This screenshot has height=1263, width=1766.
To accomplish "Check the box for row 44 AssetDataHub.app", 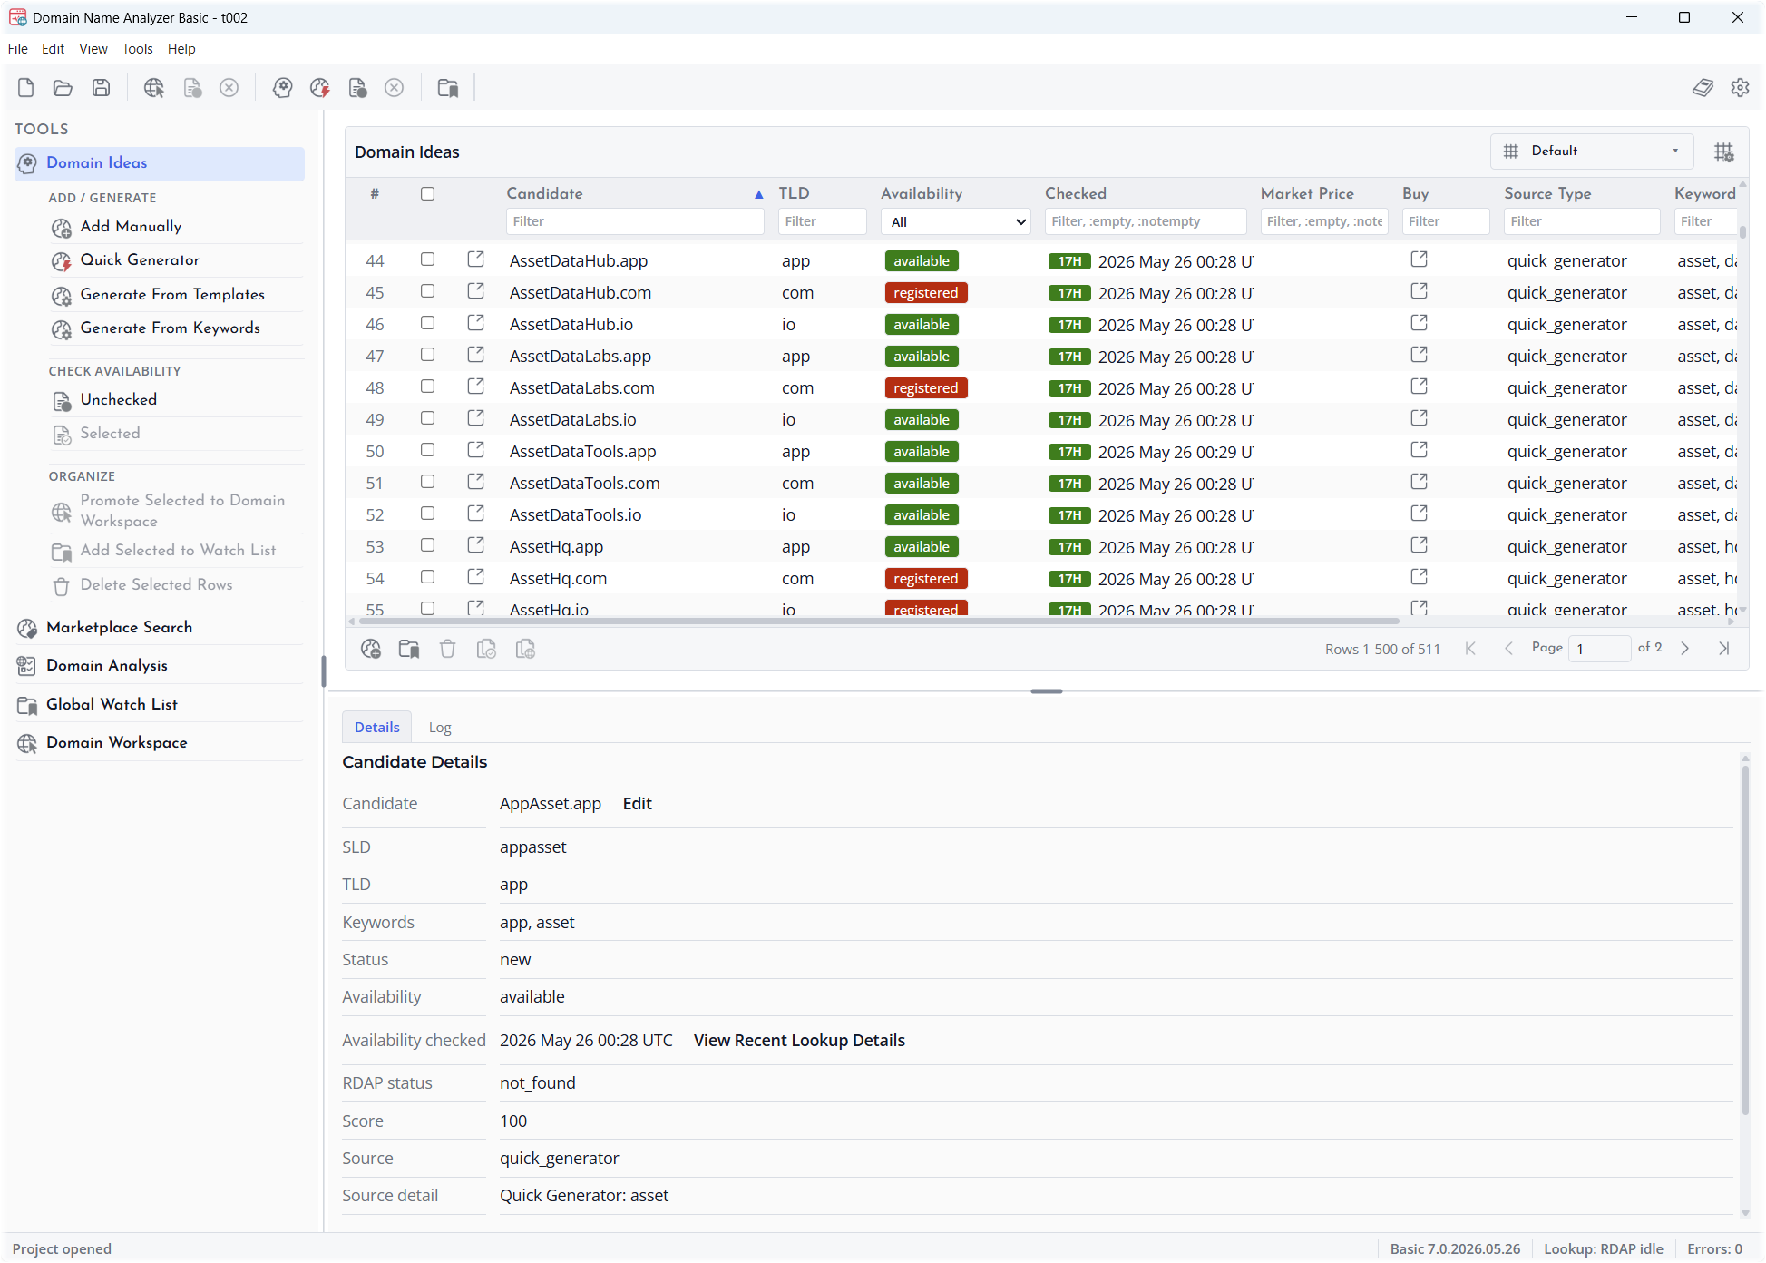I will (427, 259).
